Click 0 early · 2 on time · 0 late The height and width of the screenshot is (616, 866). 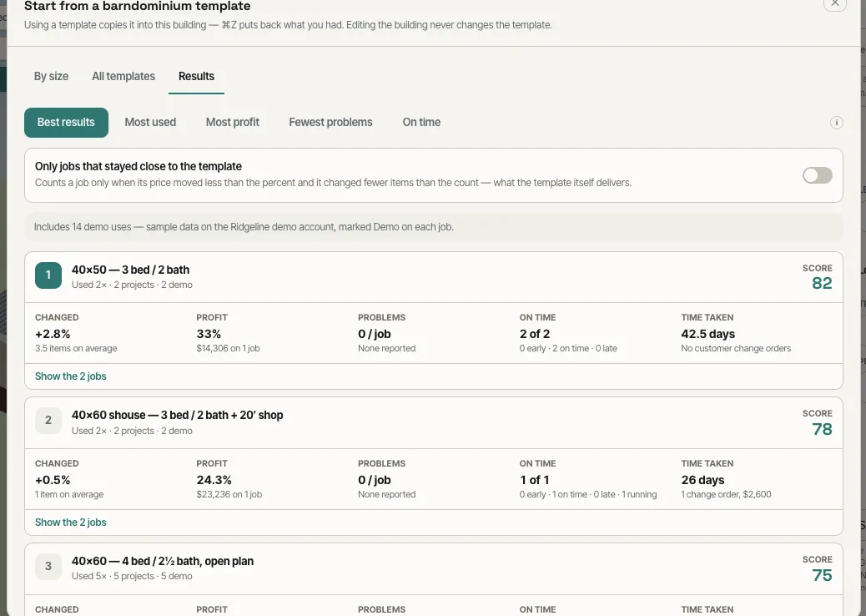(568, 349)
